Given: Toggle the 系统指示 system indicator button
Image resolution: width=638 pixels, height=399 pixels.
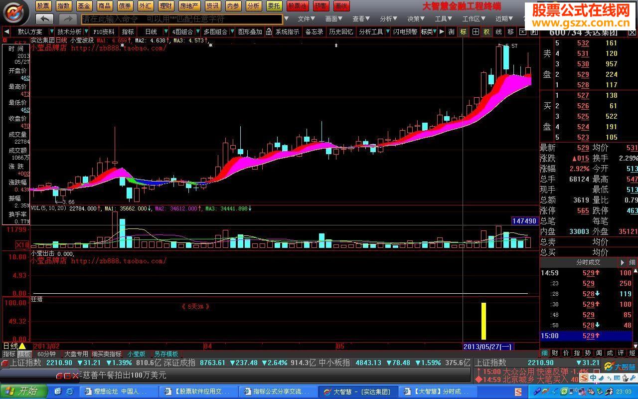Looking at the screenshot, I should tap(288, 31).
